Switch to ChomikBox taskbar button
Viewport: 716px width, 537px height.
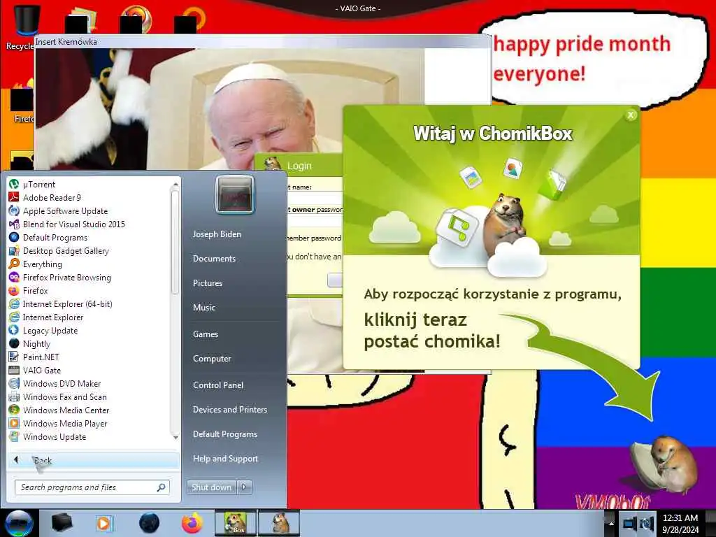pos(236,523)
